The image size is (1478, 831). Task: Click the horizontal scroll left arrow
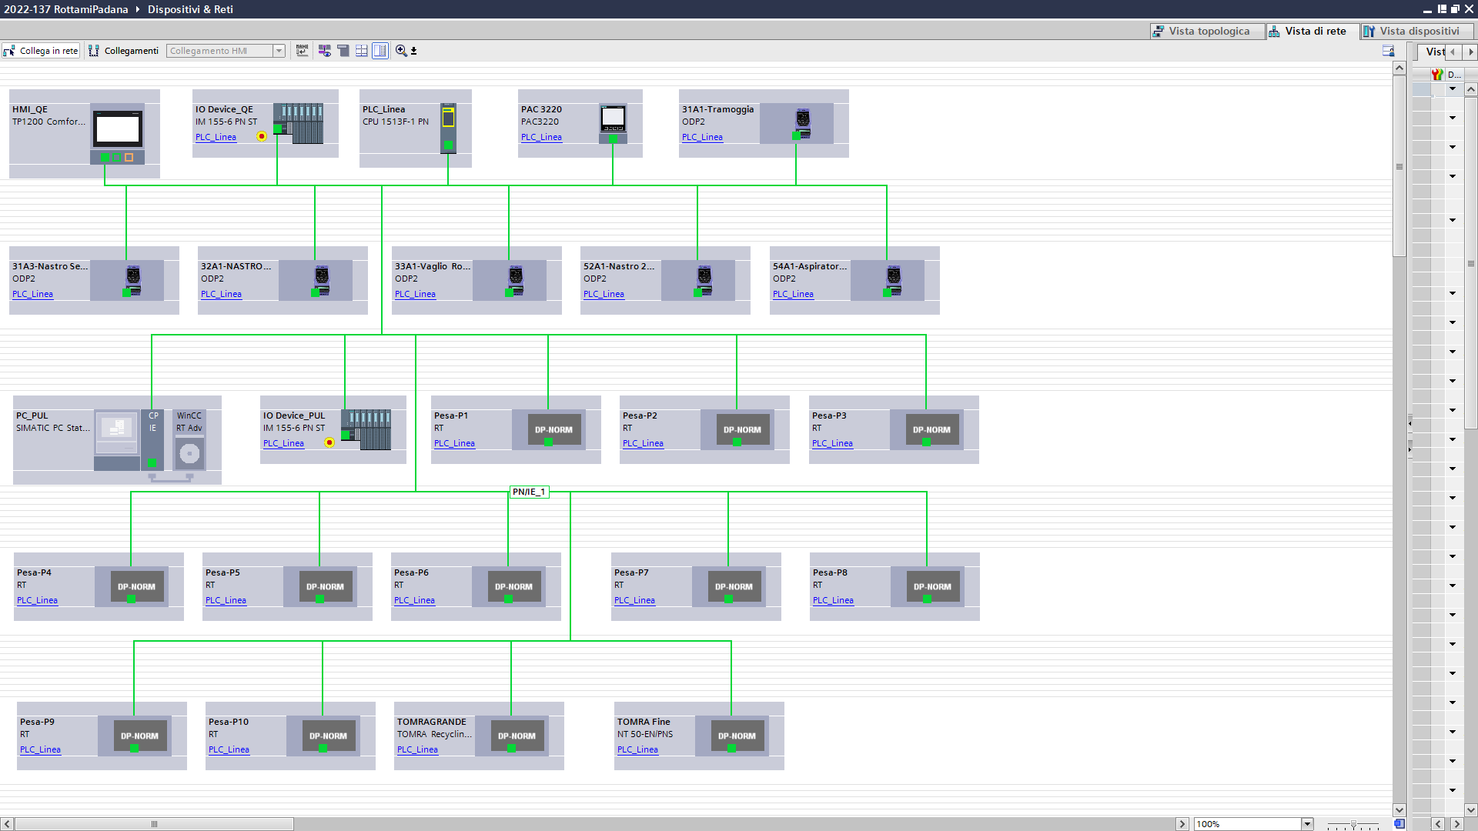[x=8, y=824]
